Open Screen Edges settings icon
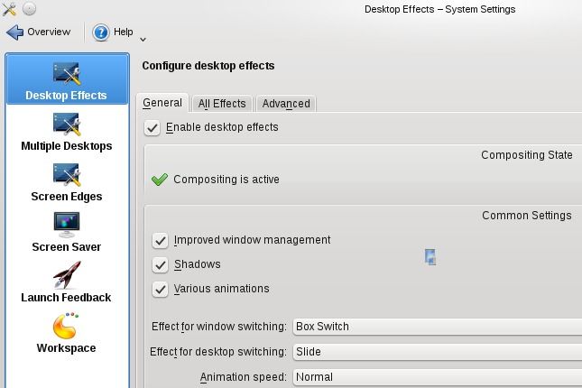 (x=67, y=174)
